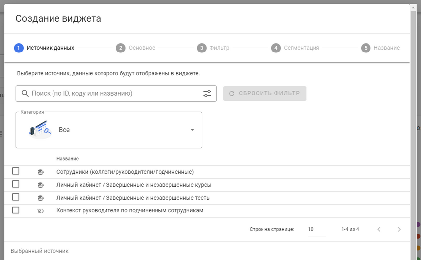Select the Контекст руководителя по подчиненным checkbox
This screenshot has width=421, height=260.
click(x=16, y=210)
